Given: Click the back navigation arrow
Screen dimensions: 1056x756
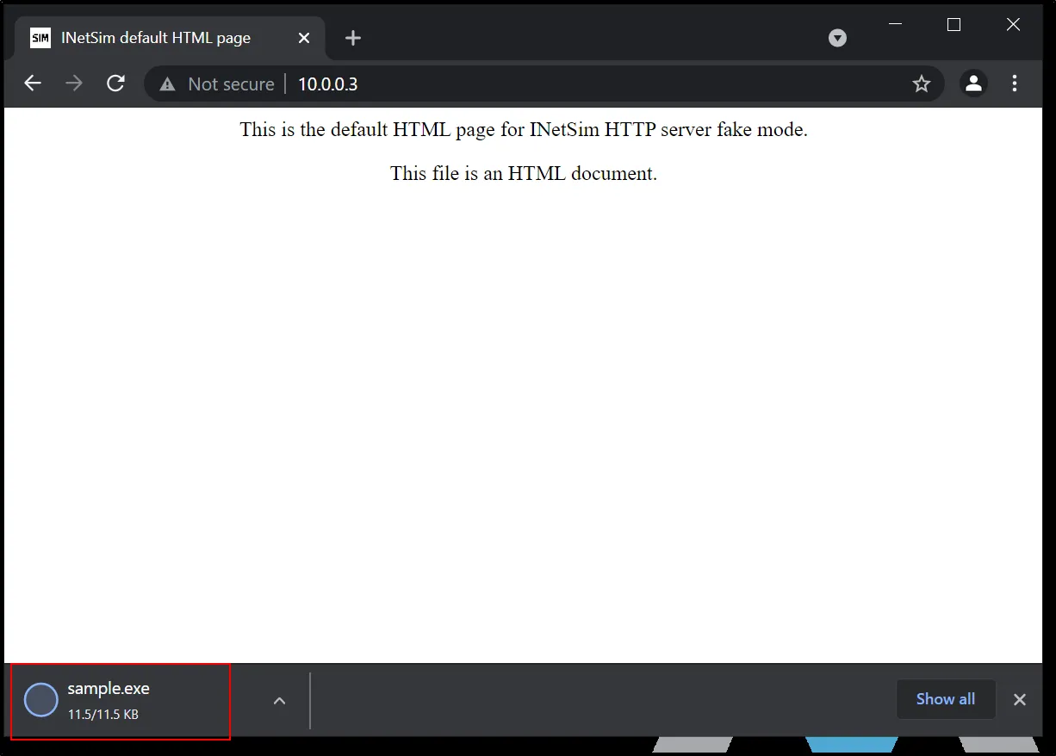Looking at the screenshot, I should (33, 84).
